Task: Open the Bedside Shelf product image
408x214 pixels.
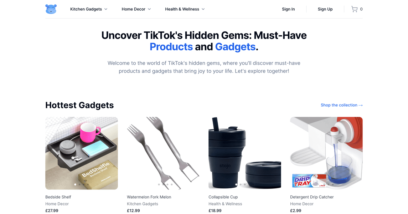Action: pos(82,153)
